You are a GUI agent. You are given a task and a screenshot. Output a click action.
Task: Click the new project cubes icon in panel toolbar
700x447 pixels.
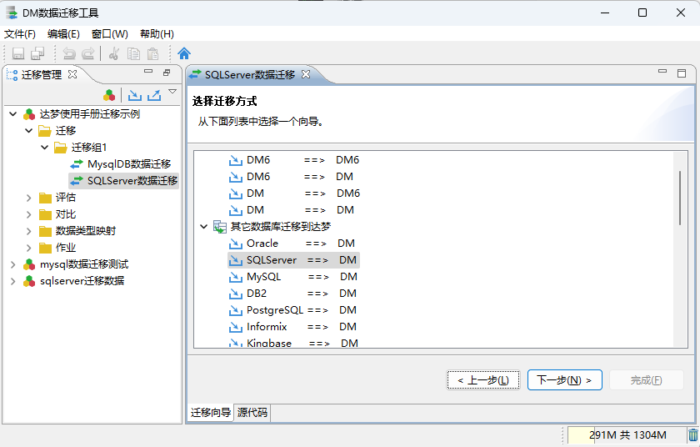click(109, 95)
